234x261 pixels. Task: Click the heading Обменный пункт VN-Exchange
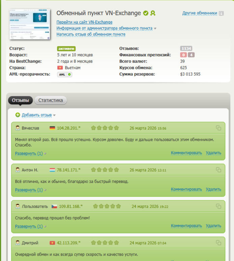[98, 13]
